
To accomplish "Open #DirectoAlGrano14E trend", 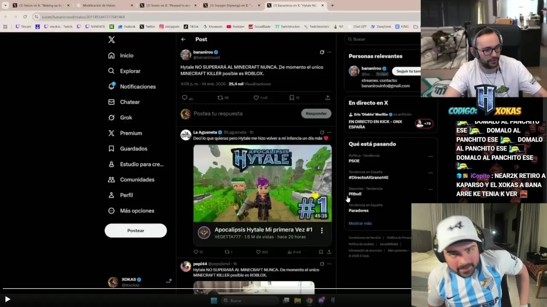I will tap(368, 177).
